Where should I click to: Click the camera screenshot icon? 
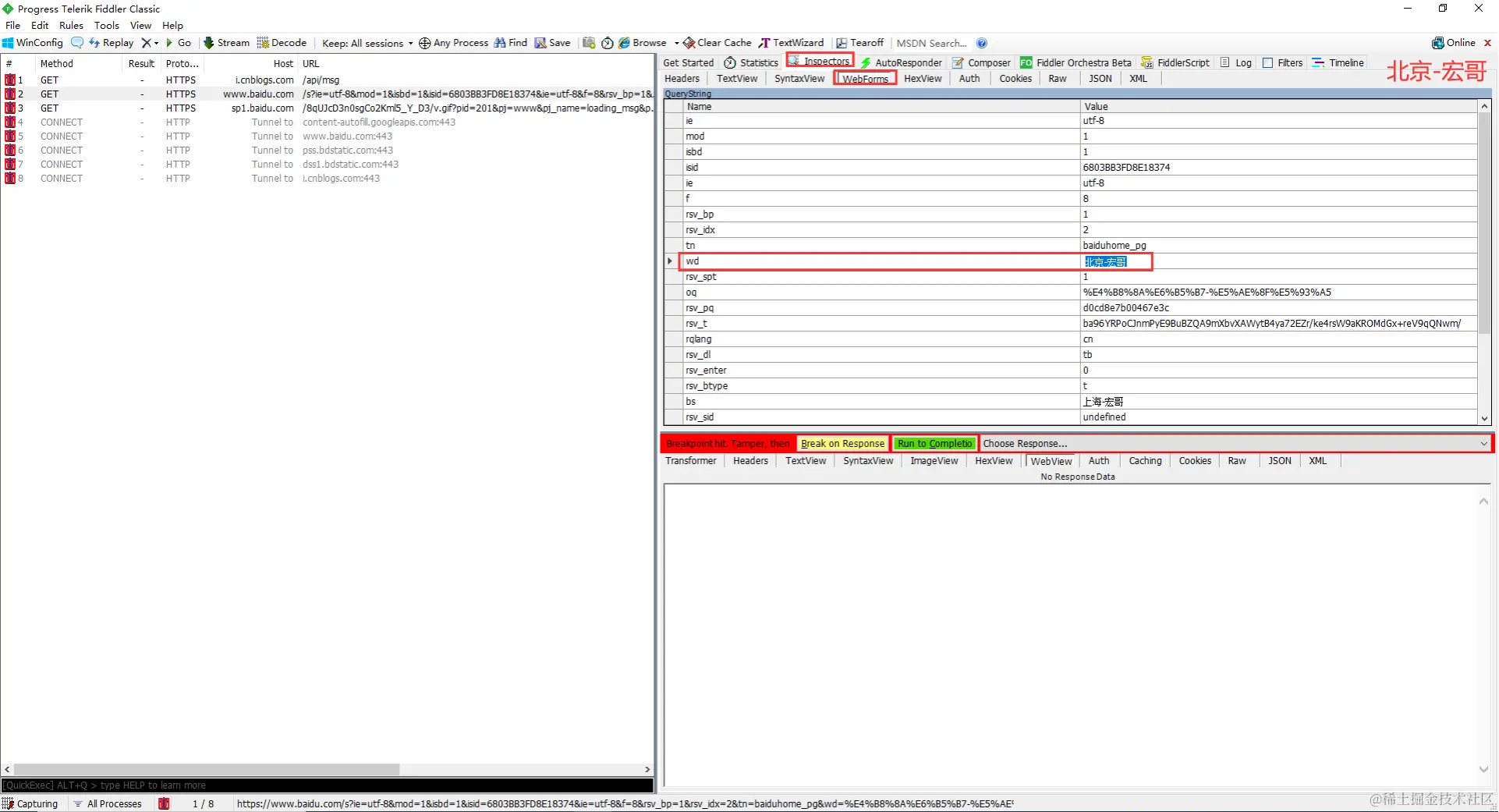coord(589,43)
